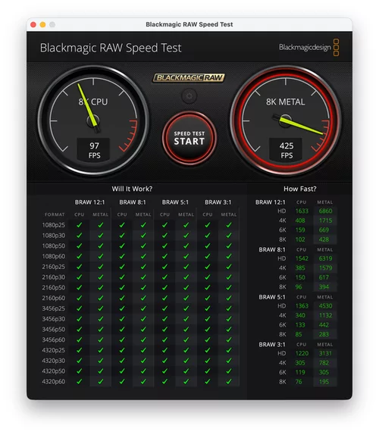Click the 8K METAL gauge dial

(x=286, y=120)
